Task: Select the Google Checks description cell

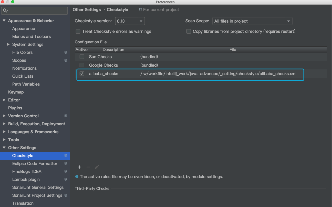Action: 103,65
